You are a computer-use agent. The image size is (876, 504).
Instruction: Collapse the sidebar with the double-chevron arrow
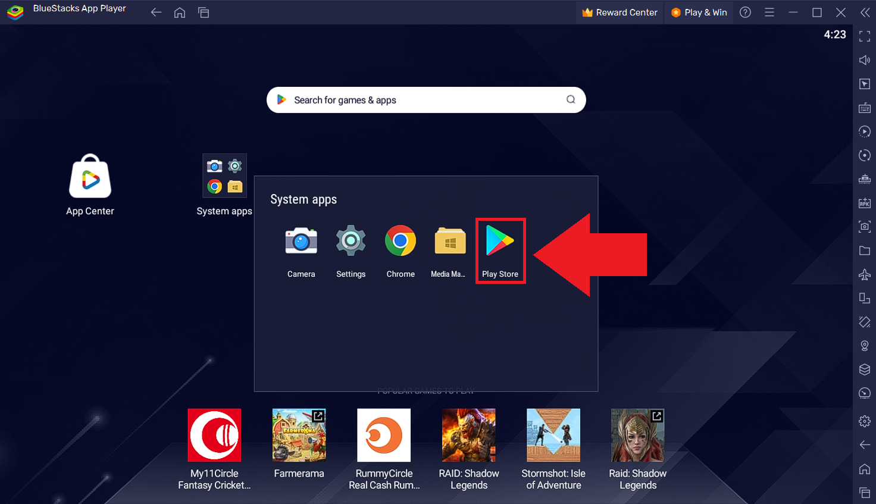pos(864,12)
